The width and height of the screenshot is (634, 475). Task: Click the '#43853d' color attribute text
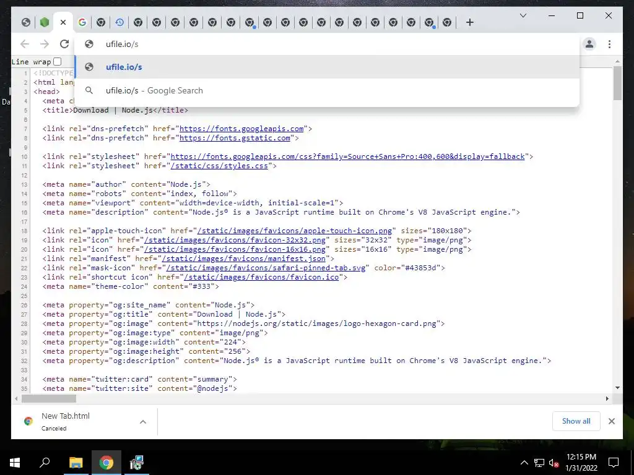point(420,268)
